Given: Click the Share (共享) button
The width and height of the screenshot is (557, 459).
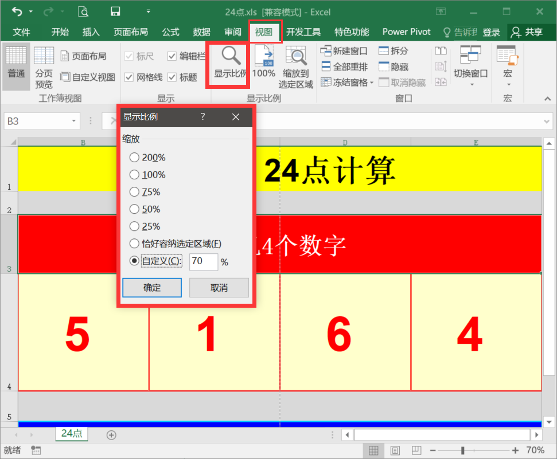Looking at the screenshot, I should pyautogui.click(x=527, y=32).
